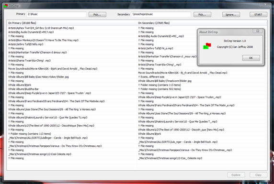Select Whole Albums\Buddha-Bar folder row
This screenshot has width=274, height=184.
coord(23,89)
